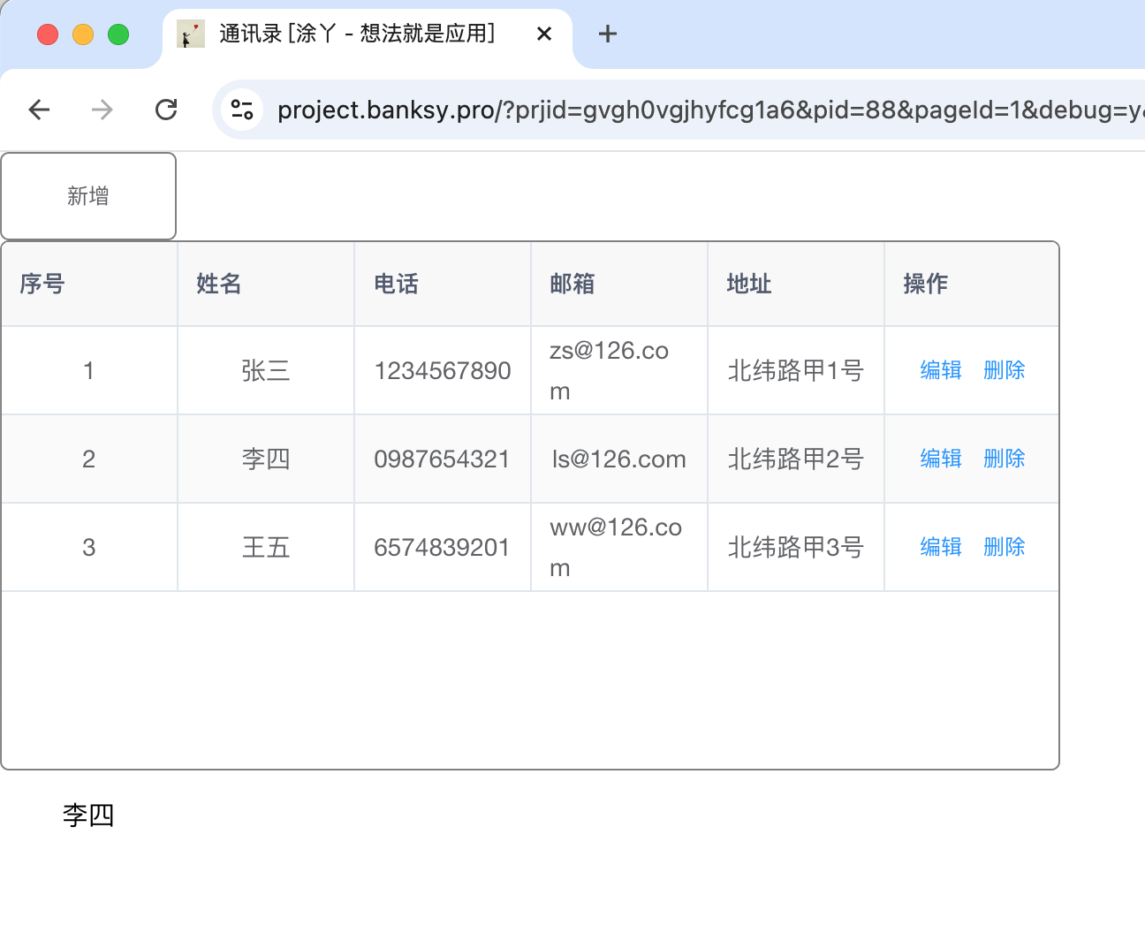Screen dimensions: 1145x926
Task: Click the 邮箱 column header
Action: (x=619, y=284)
